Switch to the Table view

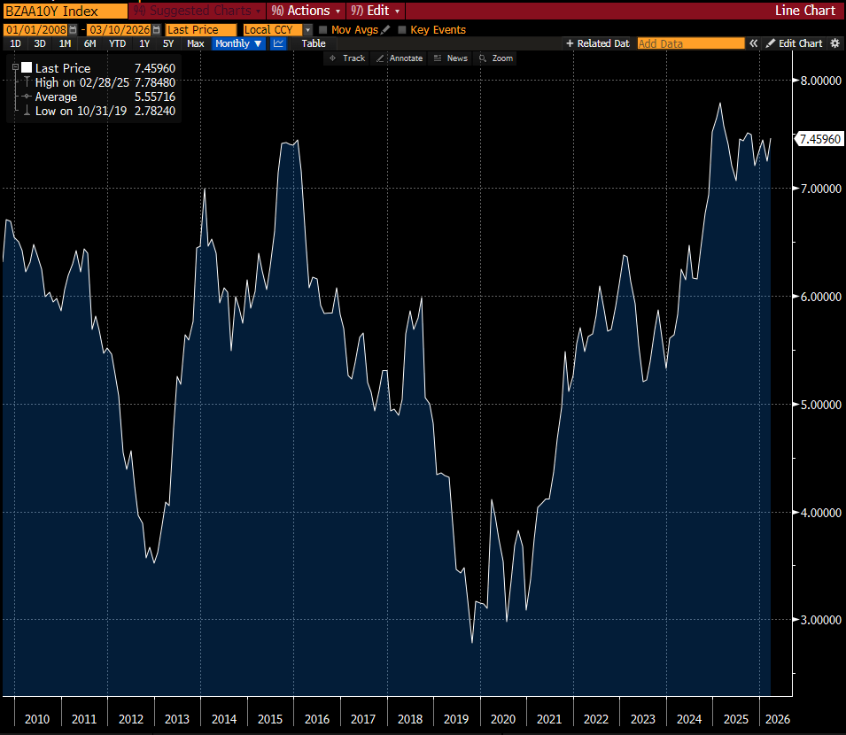tap(314, 43)
